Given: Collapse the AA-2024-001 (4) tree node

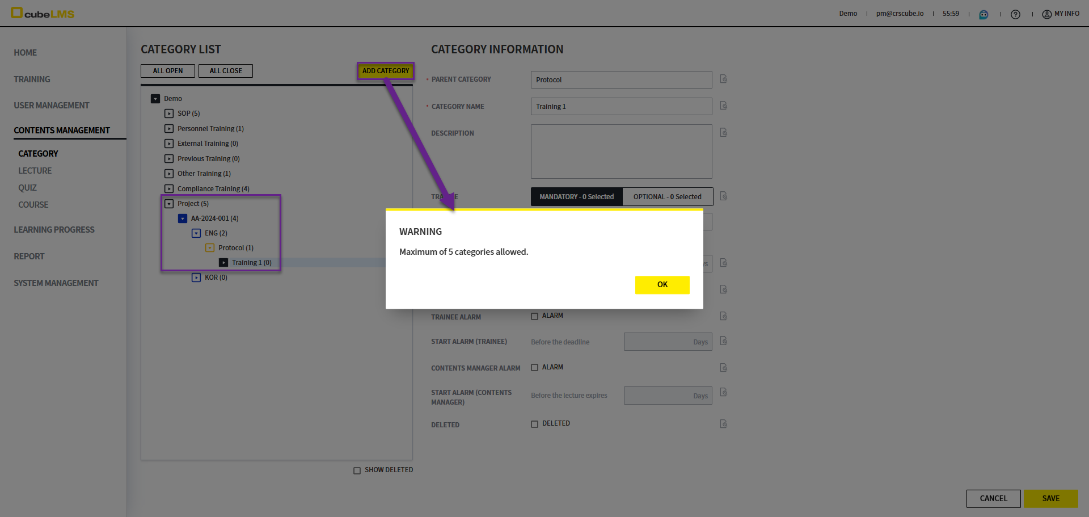Looking at the screenshot, I should coord(183,218).
